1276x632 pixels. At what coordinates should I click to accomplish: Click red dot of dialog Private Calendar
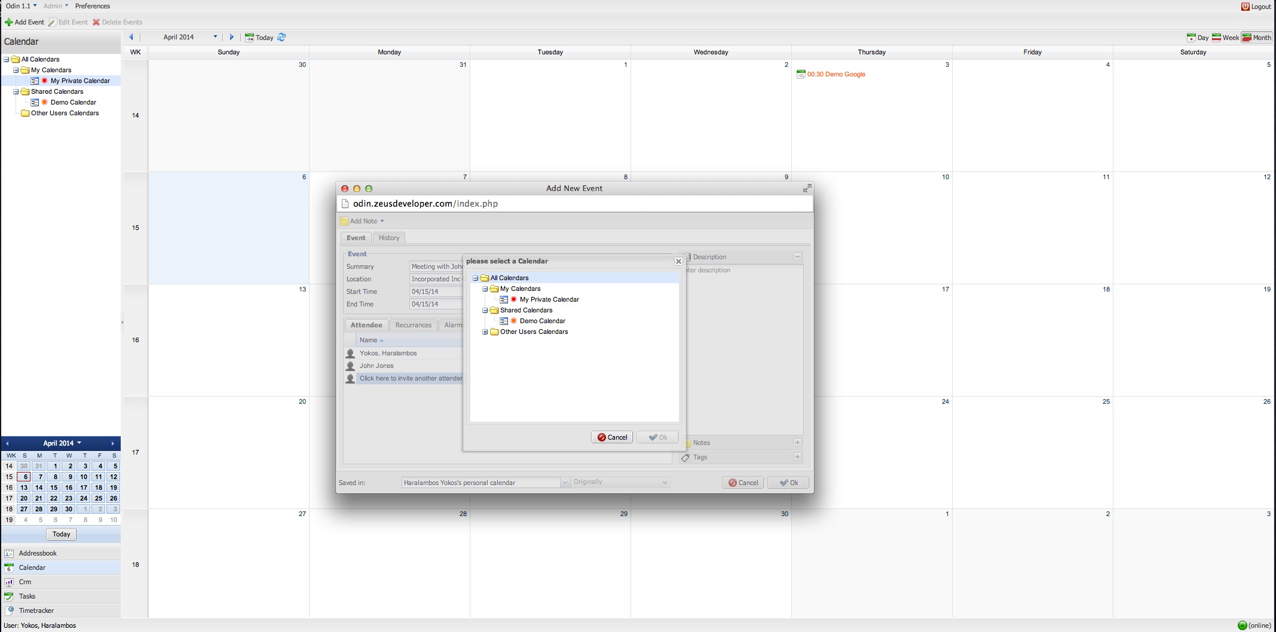(513, 299)
